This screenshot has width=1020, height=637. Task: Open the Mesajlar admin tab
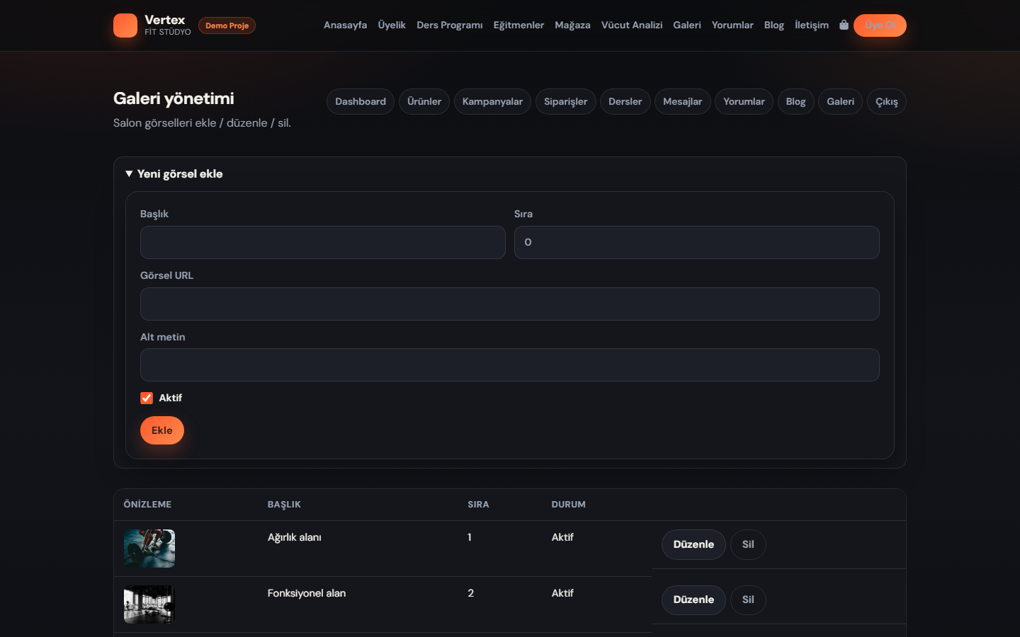click(683, 101)
